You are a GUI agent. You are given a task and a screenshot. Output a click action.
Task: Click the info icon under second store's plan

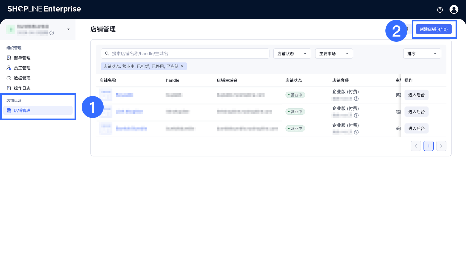pyautogui.click(x=356, y=116)
